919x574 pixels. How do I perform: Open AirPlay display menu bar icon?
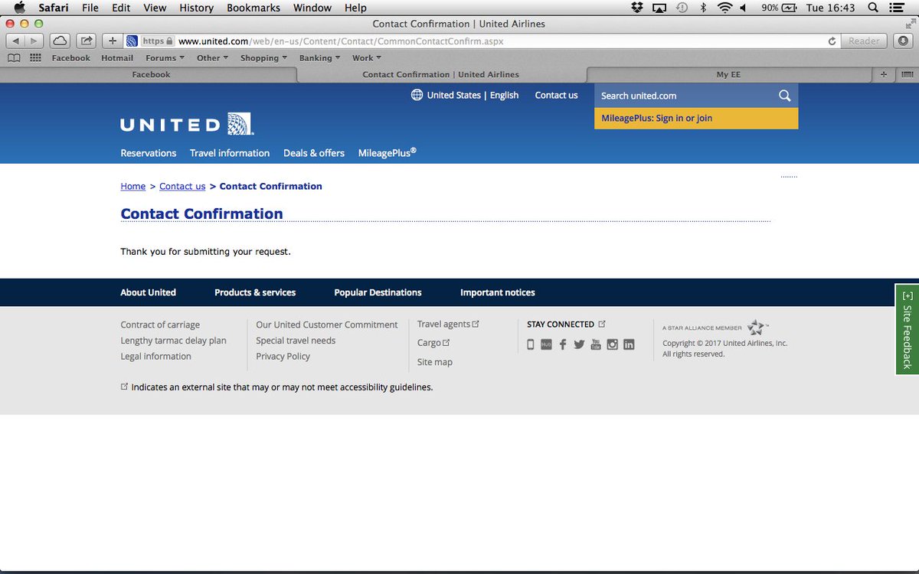[659, 8]
